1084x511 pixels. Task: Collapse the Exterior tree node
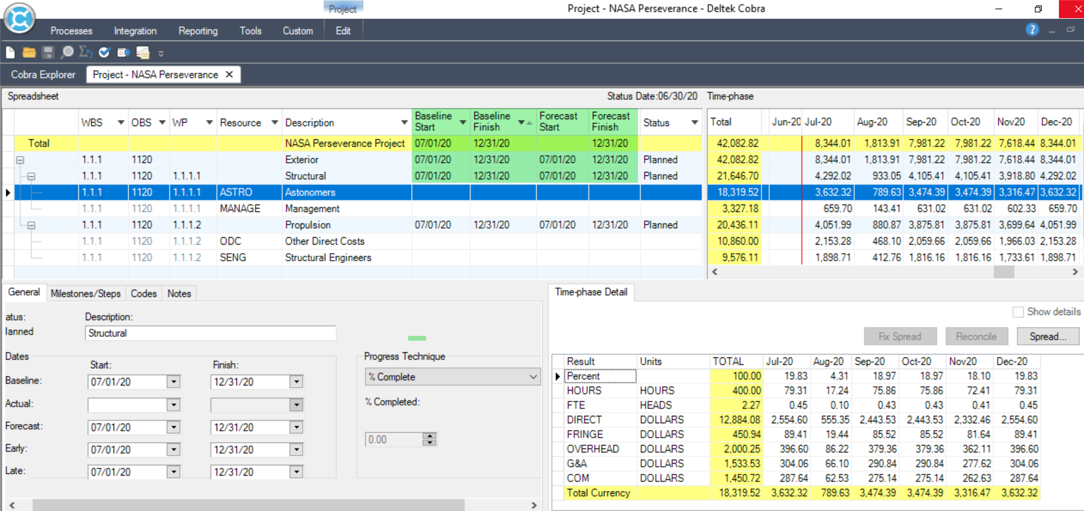click(20, 160)
